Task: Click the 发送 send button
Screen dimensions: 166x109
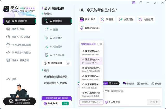Action: 154,102
